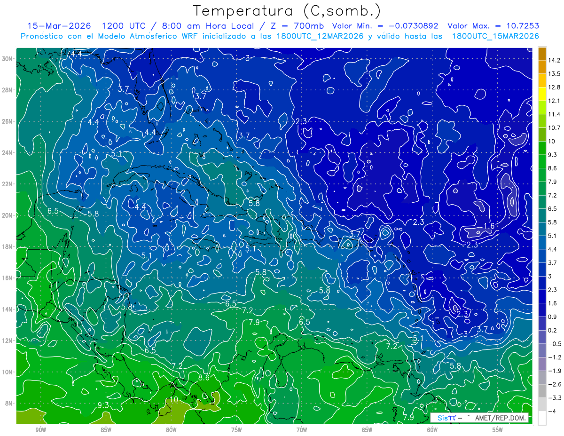
Task: Click the '65W' longitude axis label
Action: (367, 430)
